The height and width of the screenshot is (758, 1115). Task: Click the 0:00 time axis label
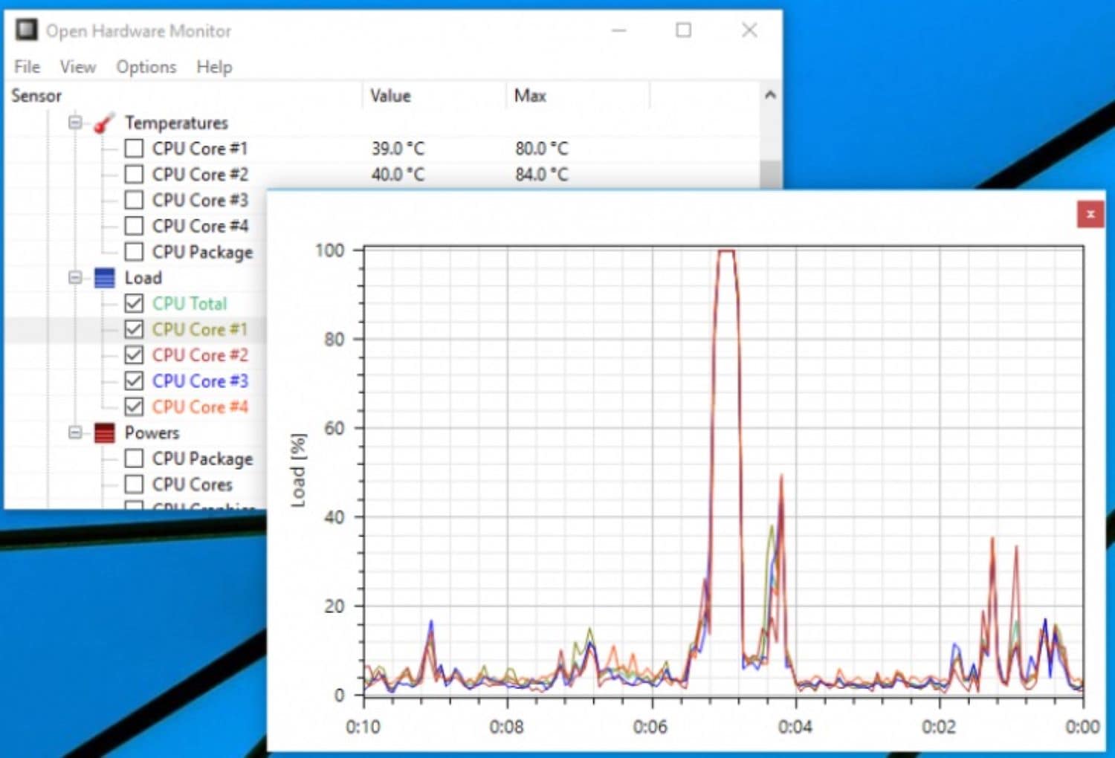click(1082, 726)
